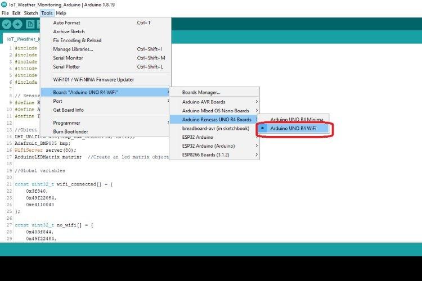Viewport: 422px width, 281px height.
Task: Click the #define on line 9
Action: (x=25, y=102)
